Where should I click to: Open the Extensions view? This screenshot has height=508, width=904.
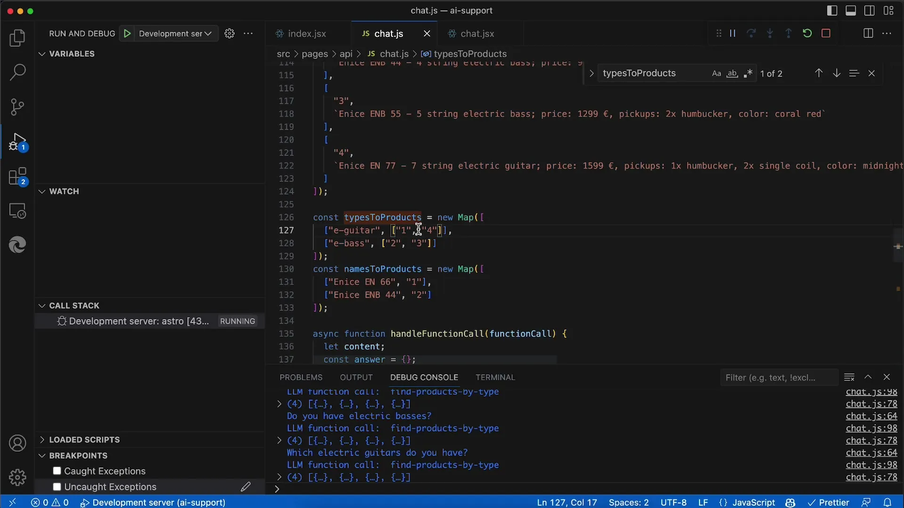tap(17, 176)
